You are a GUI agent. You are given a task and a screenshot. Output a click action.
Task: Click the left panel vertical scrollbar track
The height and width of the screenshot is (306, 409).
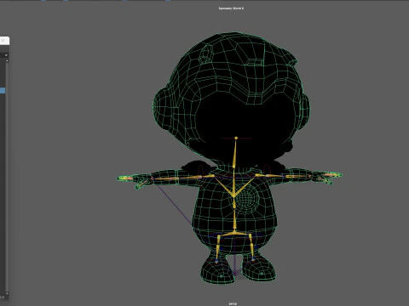tap(7, 177)
